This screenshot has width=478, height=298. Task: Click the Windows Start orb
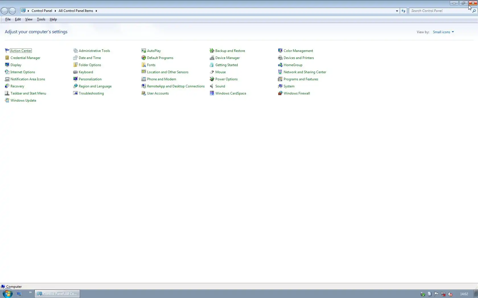pyautogui.click(x=8, y=293)
